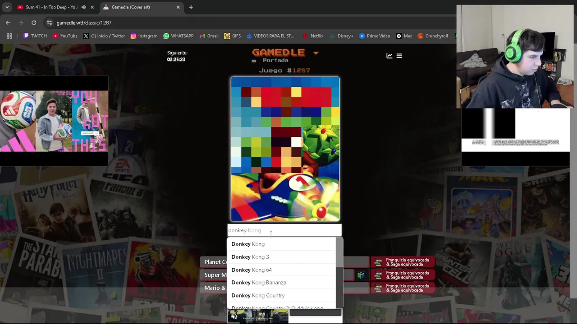Choose the Donkey Kong 3 suggestion

281,257
